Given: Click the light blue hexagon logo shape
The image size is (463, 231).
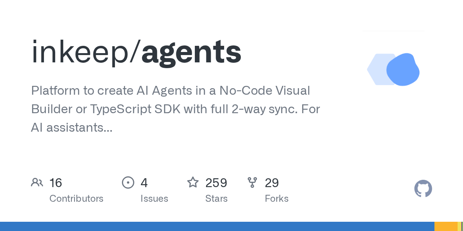Looking at the screenshot, I should click(375, 69).
